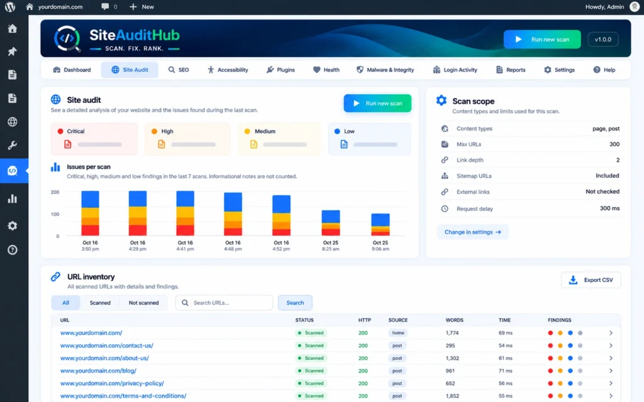Open the Login Activity tab

[455, 70]
